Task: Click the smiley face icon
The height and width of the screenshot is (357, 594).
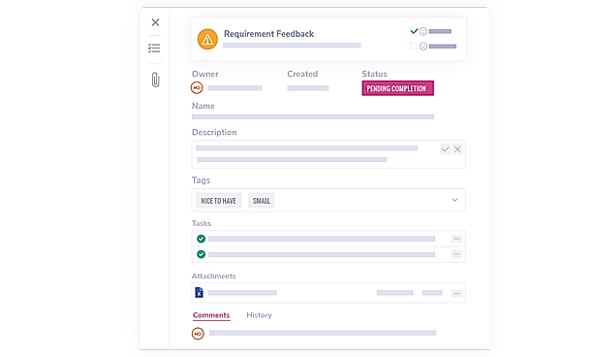Action: click(423, 31)
